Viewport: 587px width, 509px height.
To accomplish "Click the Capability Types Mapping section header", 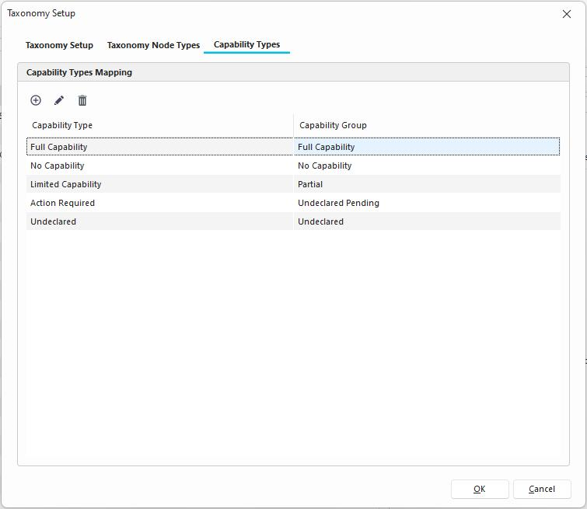I will 79,72.
